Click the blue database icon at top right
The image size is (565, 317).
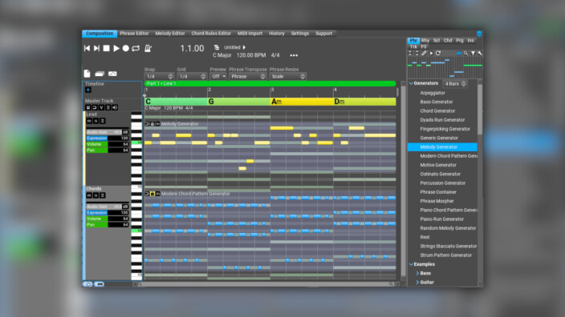click(x=479, y=34)
